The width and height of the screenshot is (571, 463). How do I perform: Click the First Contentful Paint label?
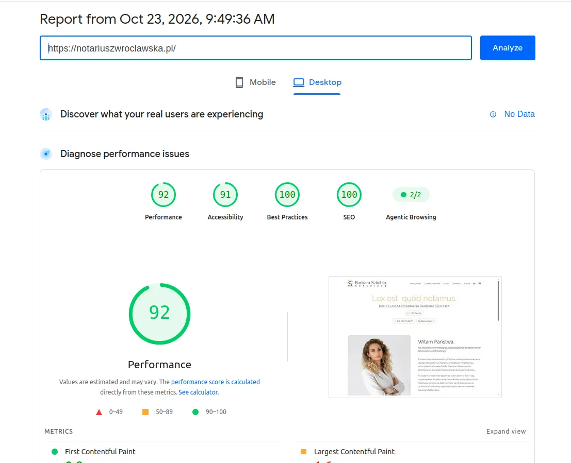pyautogui.click(x=100, y=451)
